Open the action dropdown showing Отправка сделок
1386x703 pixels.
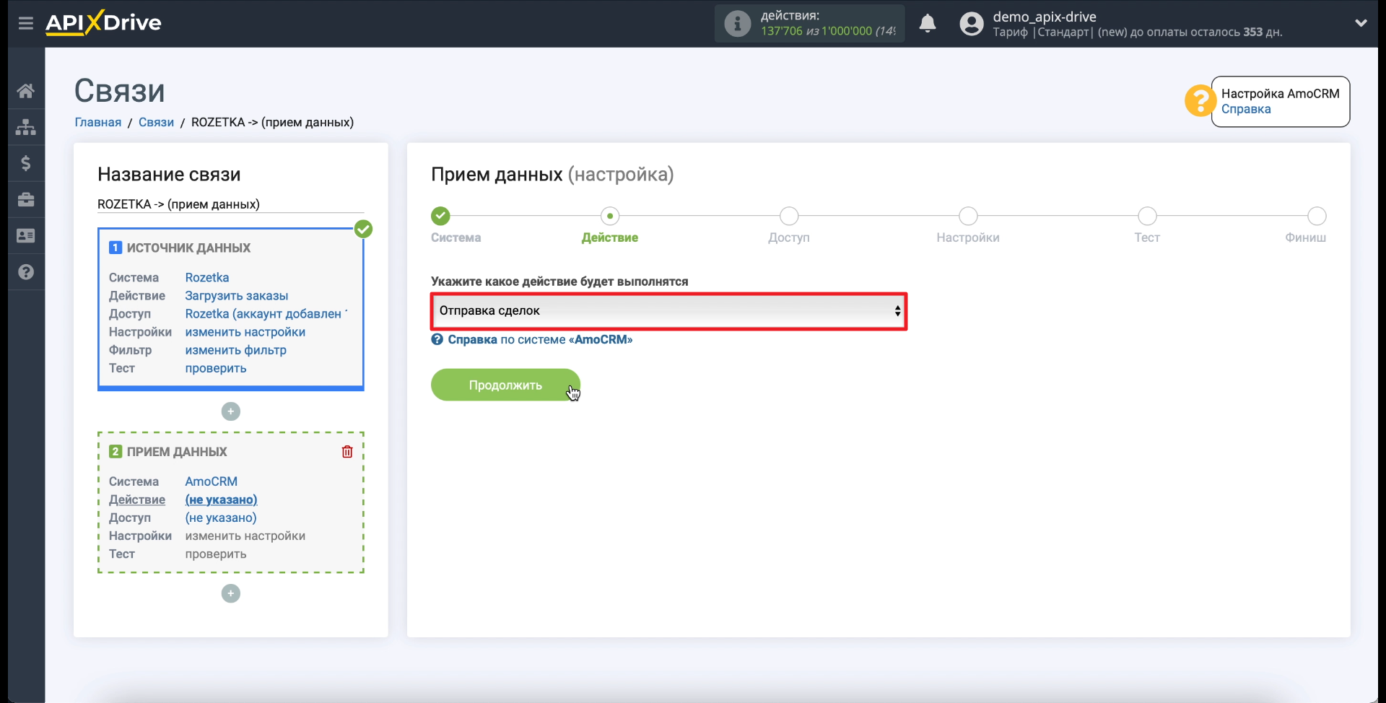(668, 311)
